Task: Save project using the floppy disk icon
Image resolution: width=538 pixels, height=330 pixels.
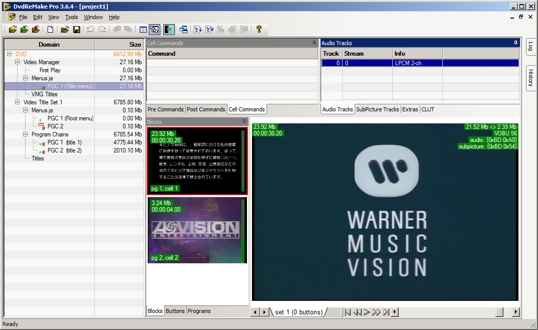Action: pyautogui.click(x=77, y=30)
